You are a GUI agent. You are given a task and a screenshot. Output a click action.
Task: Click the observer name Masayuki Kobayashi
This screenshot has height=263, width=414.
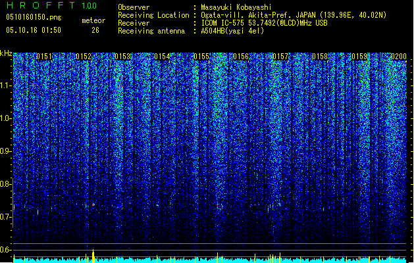[236, 7]
